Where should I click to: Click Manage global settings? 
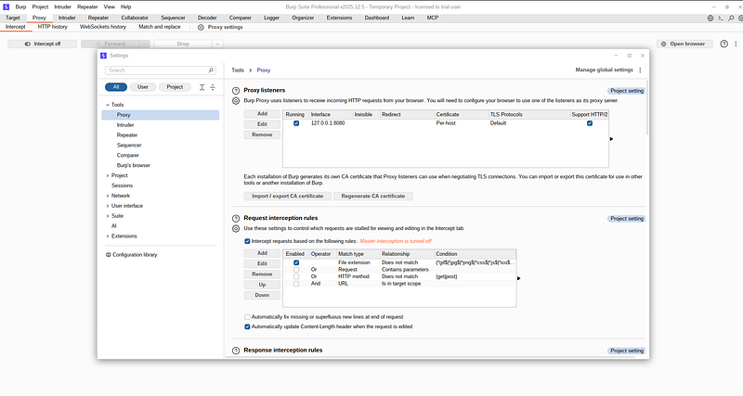(x=605, y=70)
